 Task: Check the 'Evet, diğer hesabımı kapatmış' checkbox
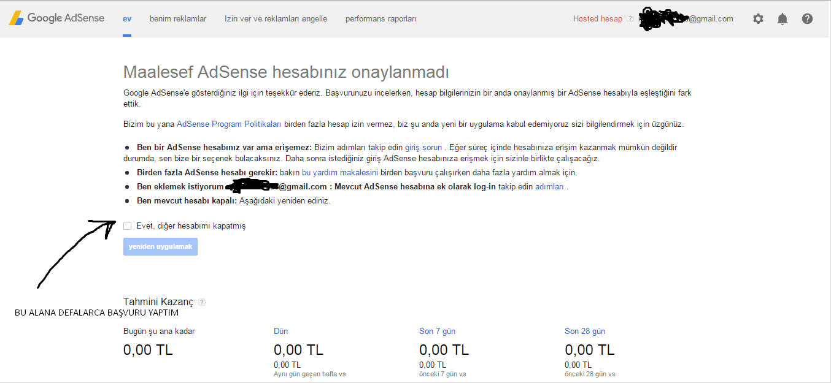(x=128, y=226)
